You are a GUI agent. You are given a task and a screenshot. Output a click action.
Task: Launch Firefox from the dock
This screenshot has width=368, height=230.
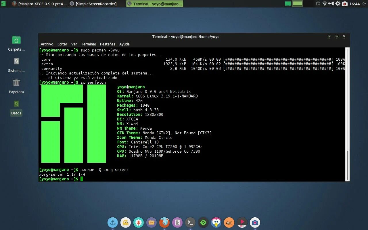pyautogui.click(x=164, y=222)
